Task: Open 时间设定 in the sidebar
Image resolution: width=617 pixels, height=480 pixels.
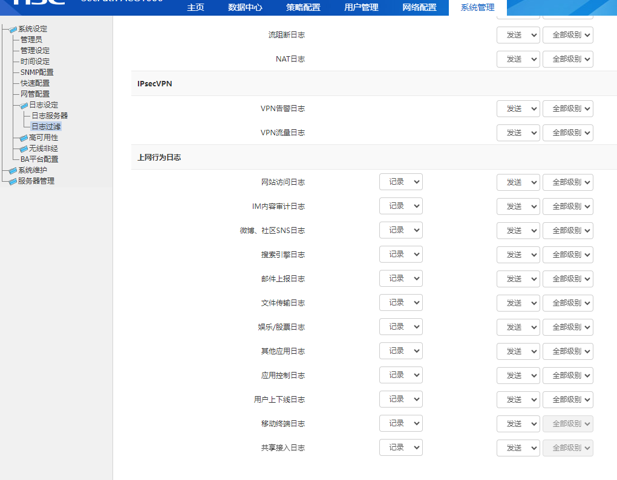Action: click(x=35, y=62)
